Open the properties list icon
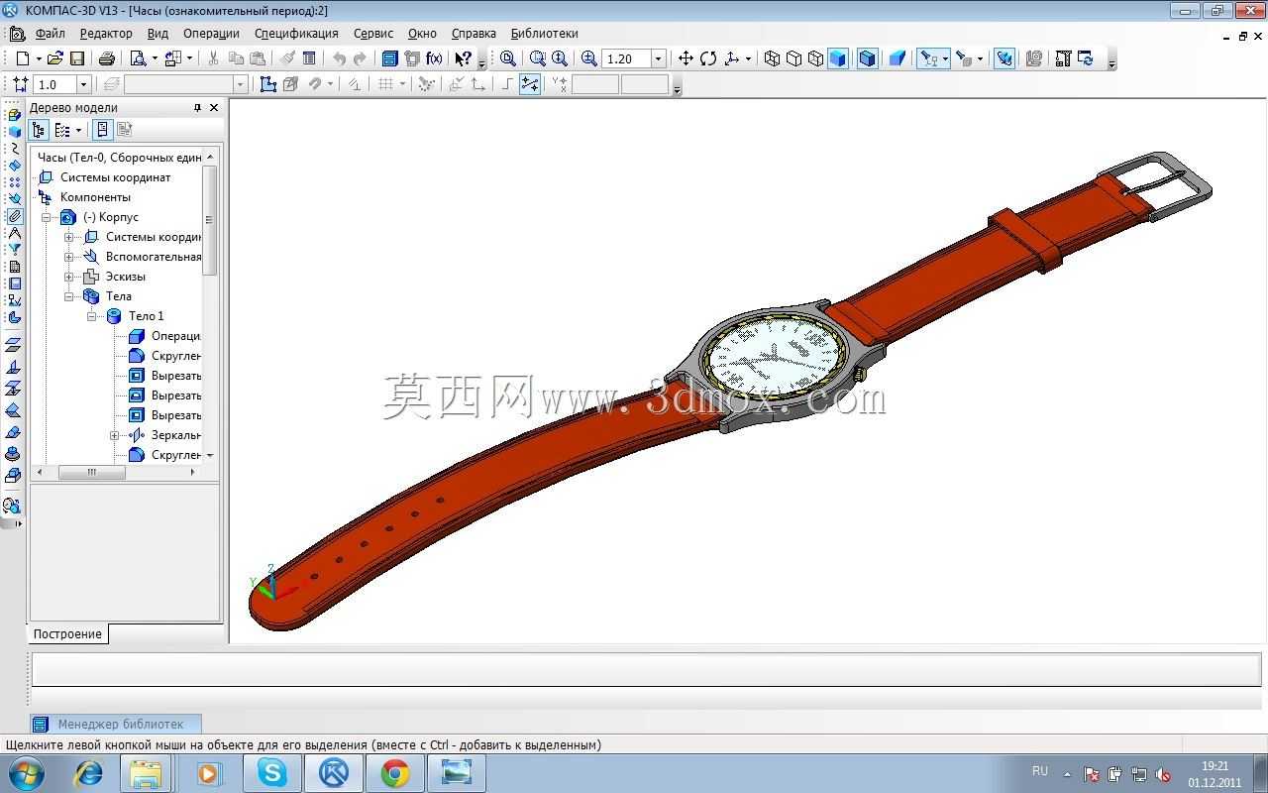 click(309, 58)
